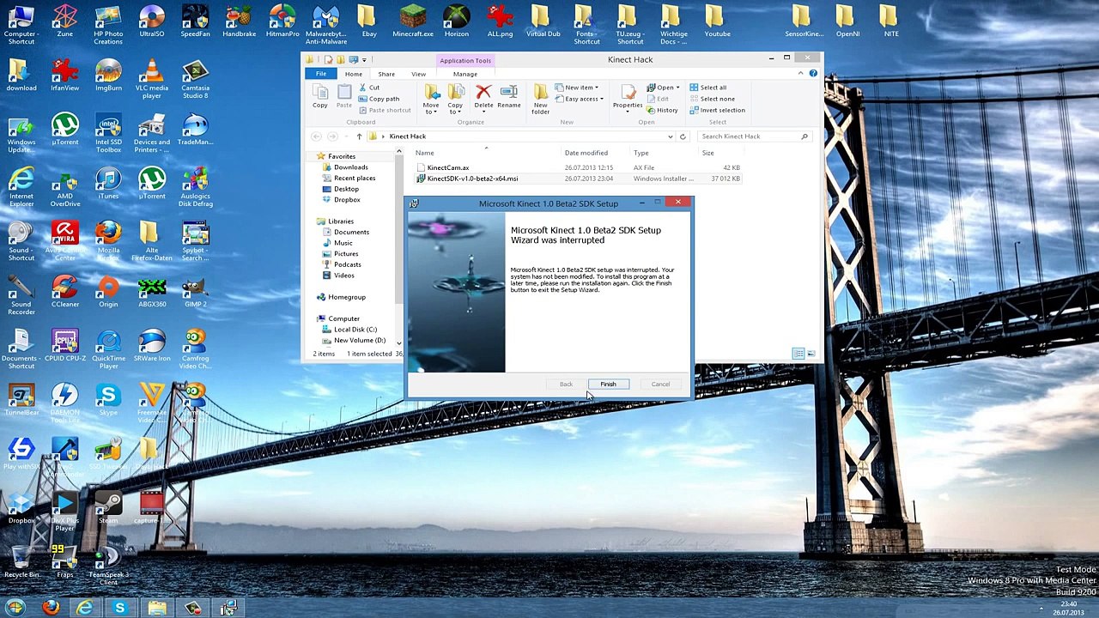Viewport: 1099px width, 618px height.
Task: Switch to the View ribbon tab
Action: pos(418,74)
